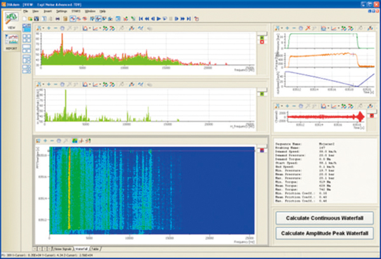381x259 pixels.
Task: Click the red X delete icon in the top-right chart toolbar
Action: [309, 28]
